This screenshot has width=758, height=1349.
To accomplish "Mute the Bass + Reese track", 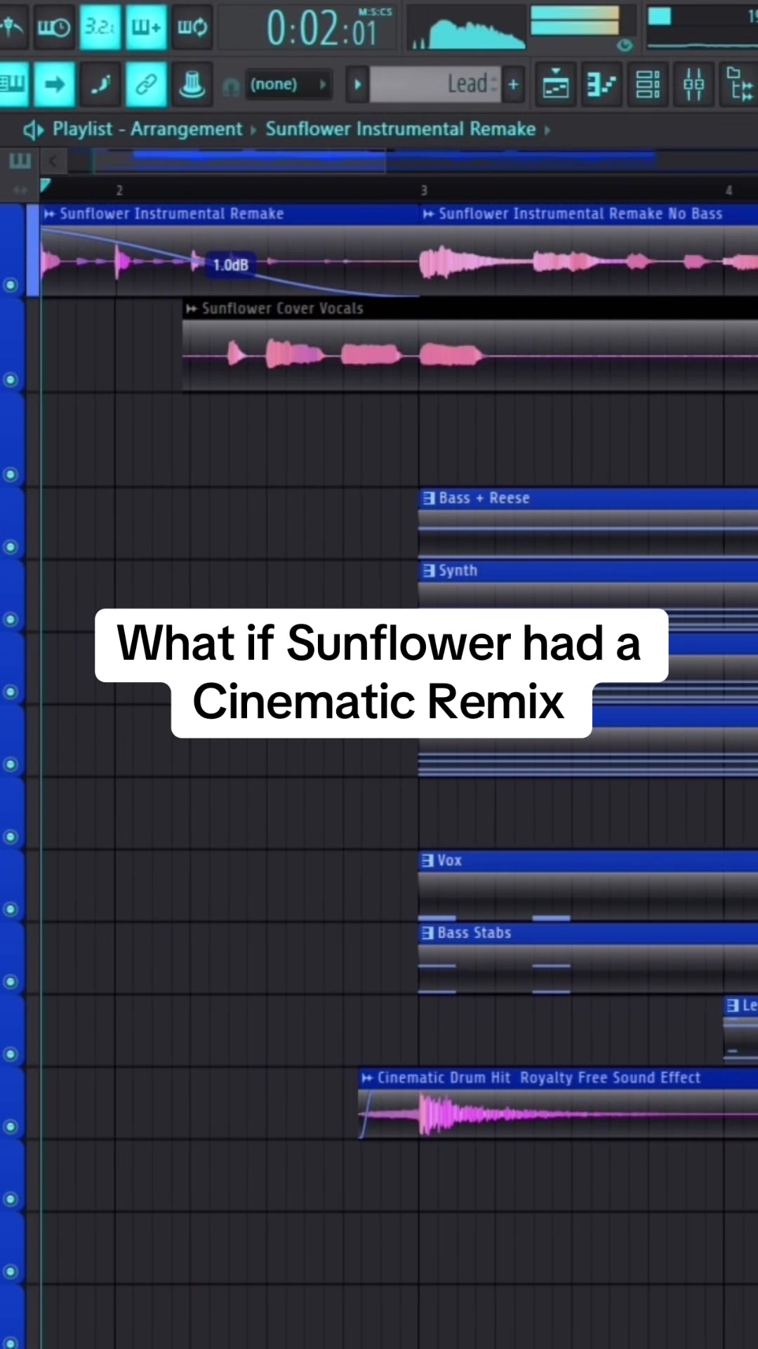I will coord(11,547).
